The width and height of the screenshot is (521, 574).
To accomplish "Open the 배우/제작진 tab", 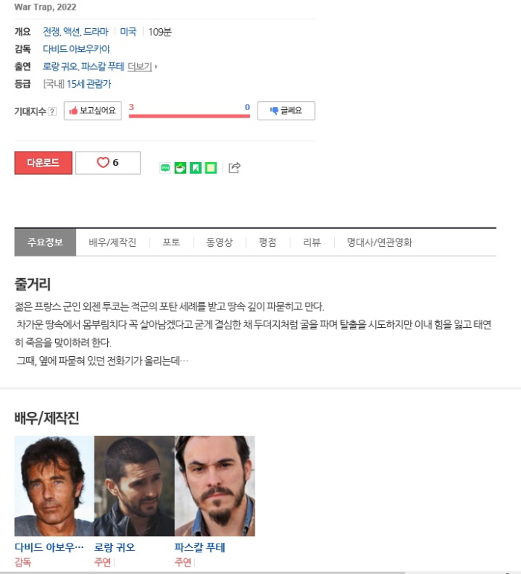I will tap(112, 242).
